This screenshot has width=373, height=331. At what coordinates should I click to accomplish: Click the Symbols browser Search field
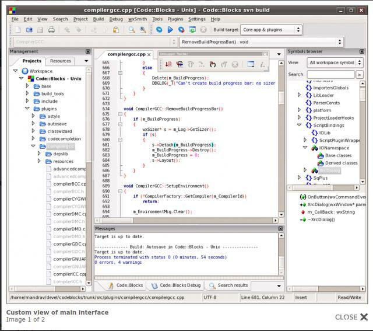pyautogui.click(x=330, y=75)
